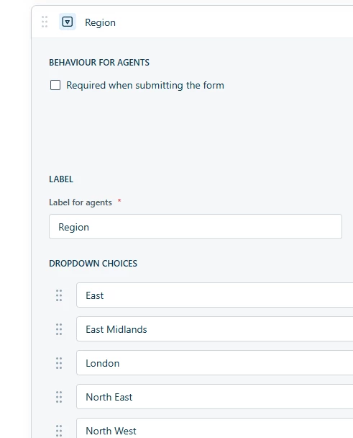
Task: Click the drag handle beside North East
Action: 59,397
